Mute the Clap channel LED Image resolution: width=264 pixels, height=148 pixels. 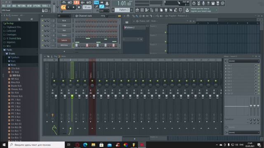coord(42,25)
